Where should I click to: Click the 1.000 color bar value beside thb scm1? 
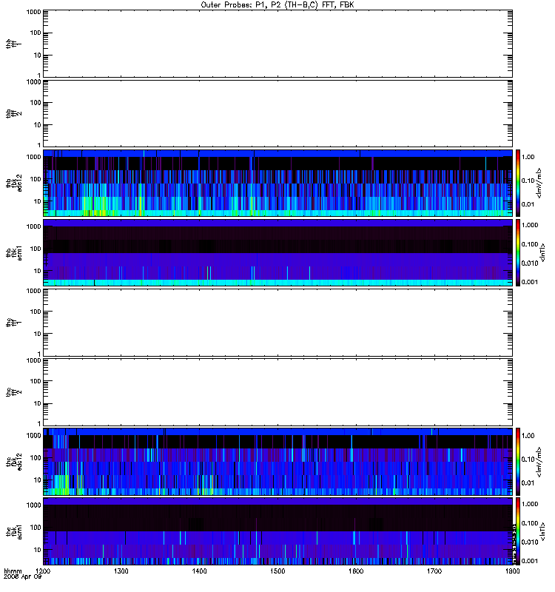(x=530, y=225)
